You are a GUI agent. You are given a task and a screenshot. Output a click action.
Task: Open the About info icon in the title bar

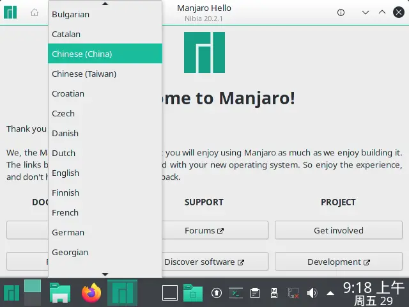(x=341, y=13)
